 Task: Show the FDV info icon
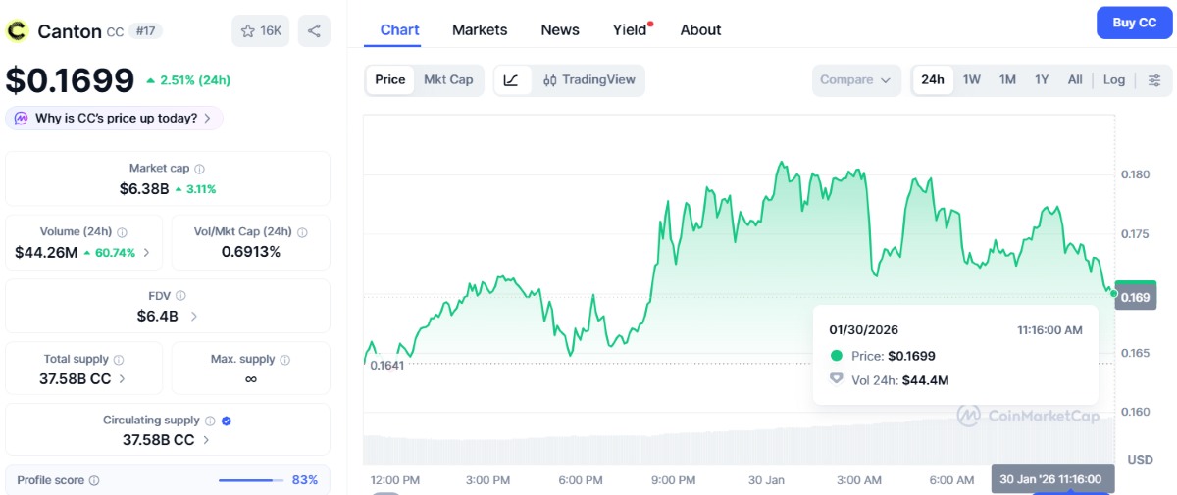pos(180,295)
